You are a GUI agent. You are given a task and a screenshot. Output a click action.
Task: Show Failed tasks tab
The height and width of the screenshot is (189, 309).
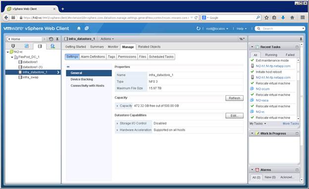pos(290,55)
